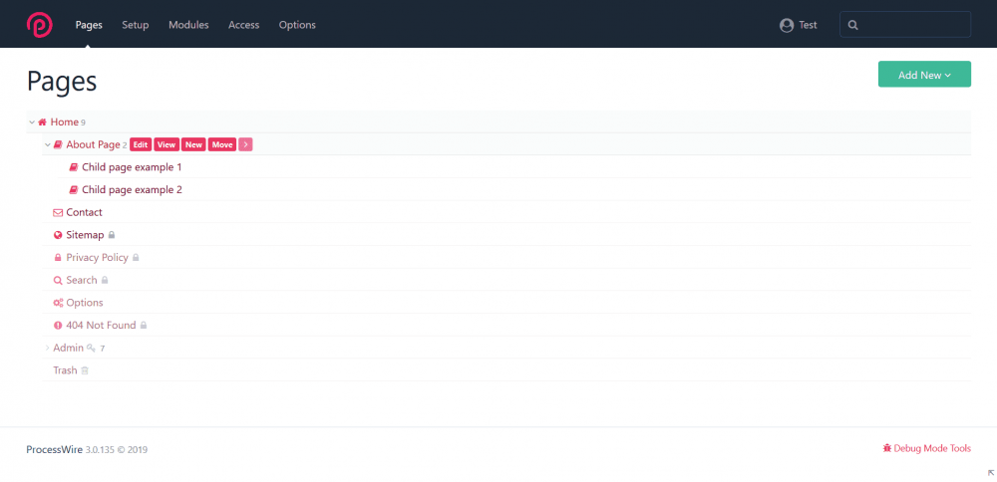Click the Home page house icon
997x482 pixels.
point(43,122)
